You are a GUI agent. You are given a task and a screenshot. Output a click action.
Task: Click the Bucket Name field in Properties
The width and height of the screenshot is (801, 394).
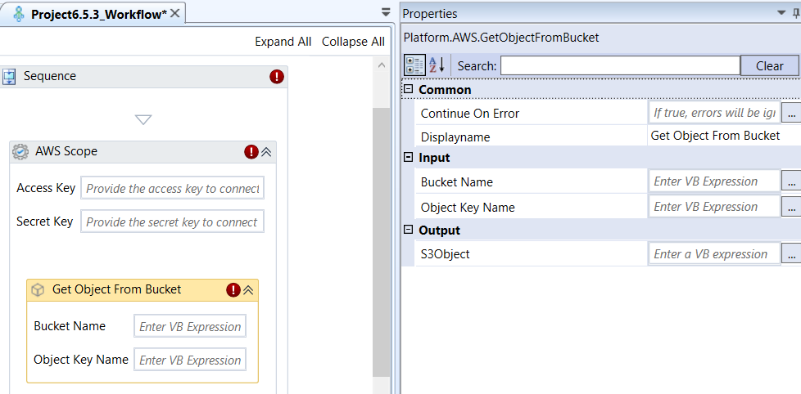click(x=714, y=181)
